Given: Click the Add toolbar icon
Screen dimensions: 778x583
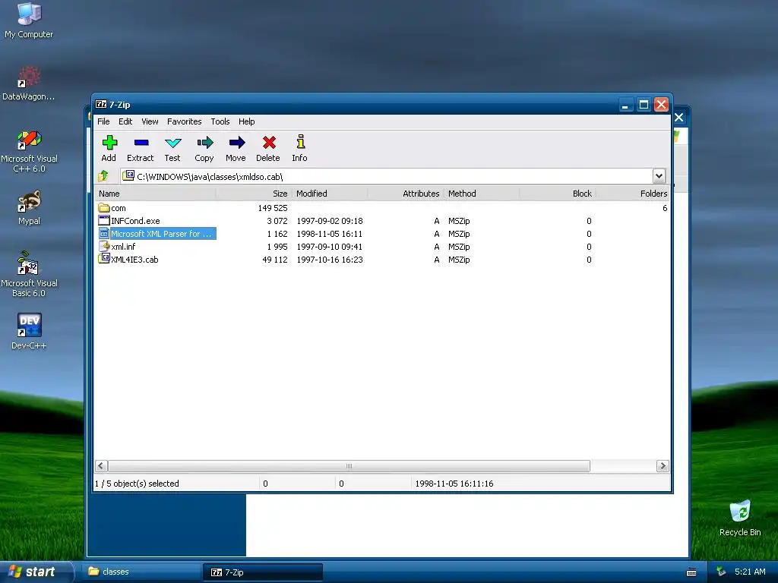Looking at the screenshot, I should [x=109, y=143].
